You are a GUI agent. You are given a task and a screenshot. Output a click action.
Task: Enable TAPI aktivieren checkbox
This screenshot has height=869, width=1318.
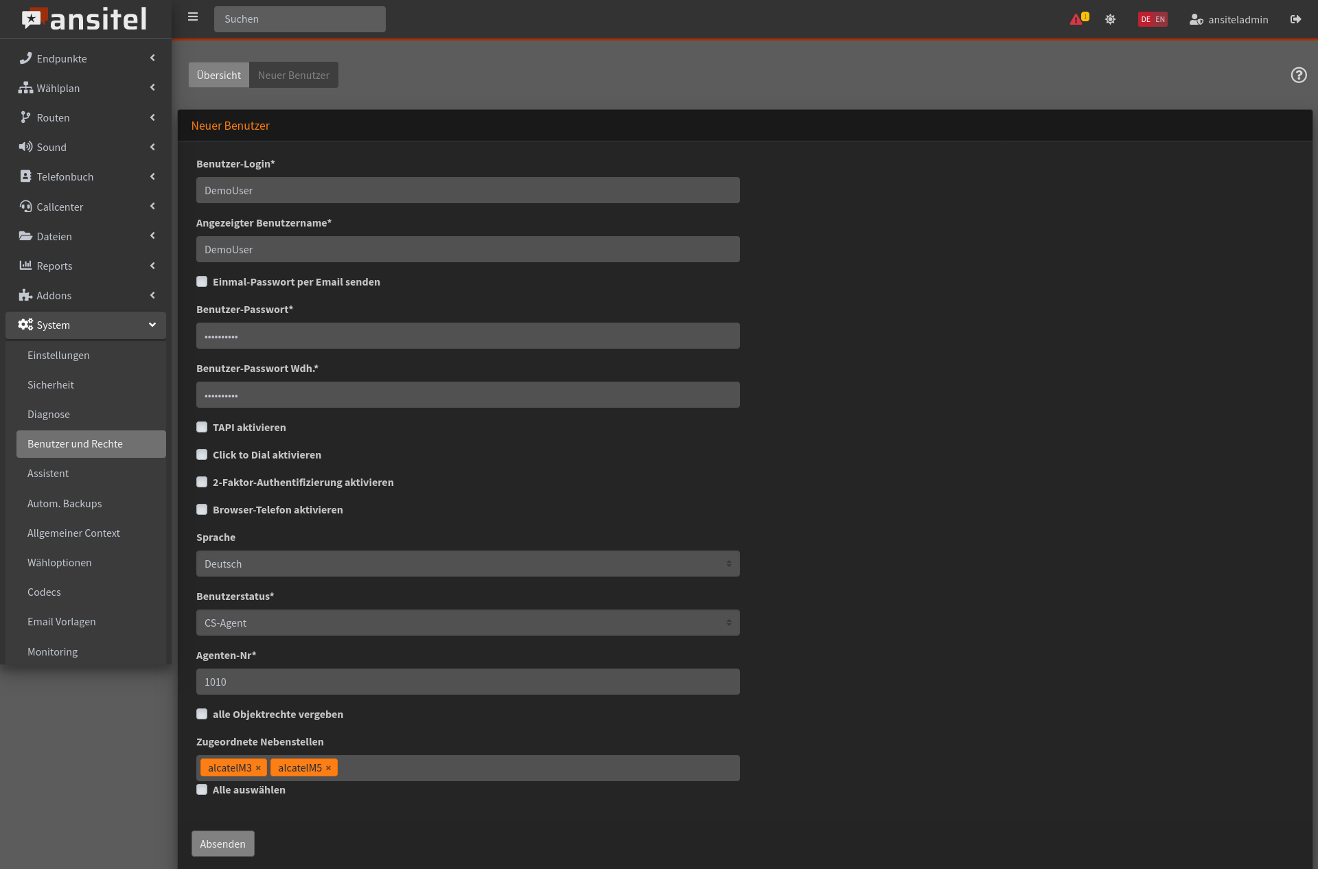(x=202, y=427)
